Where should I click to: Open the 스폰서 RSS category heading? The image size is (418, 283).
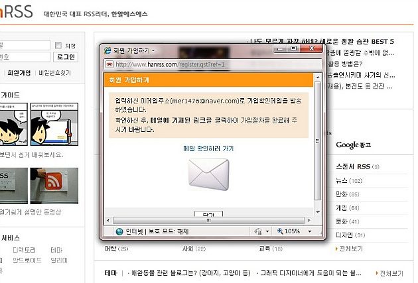pyautogui.click(x=358, y=166)
